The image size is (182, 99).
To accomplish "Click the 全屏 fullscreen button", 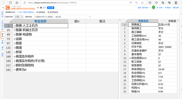I will (176, 8).
